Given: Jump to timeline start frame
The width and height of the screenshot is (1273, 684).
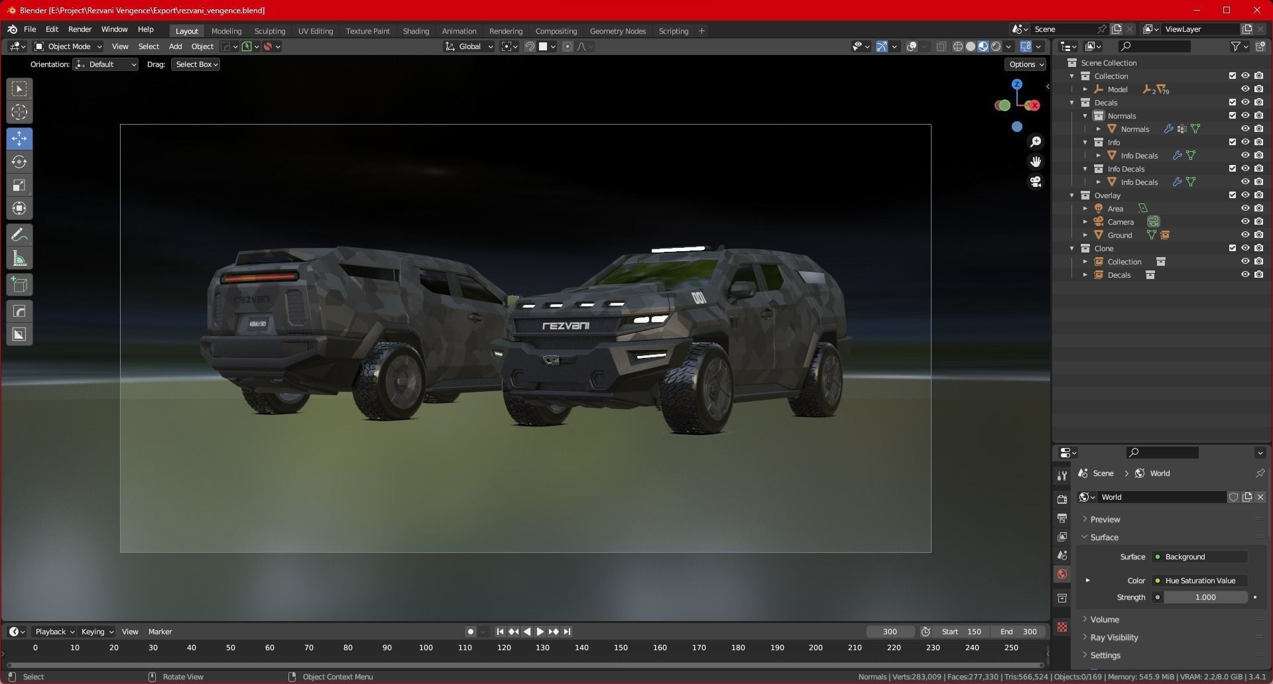Looking at the screenshot, I should pos(500,632).
